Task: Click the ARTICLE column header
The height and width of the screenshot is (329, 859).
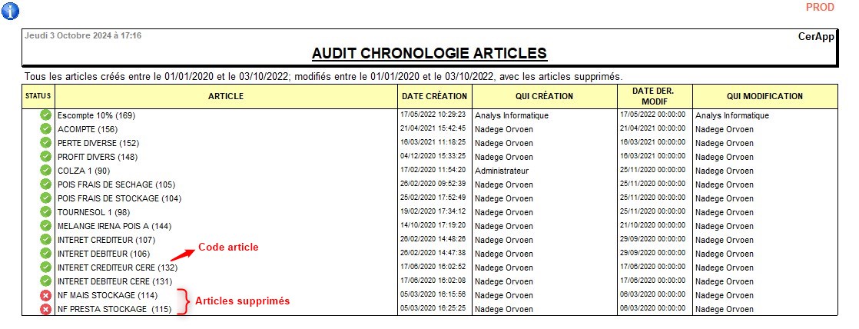Action: [225, 96]
